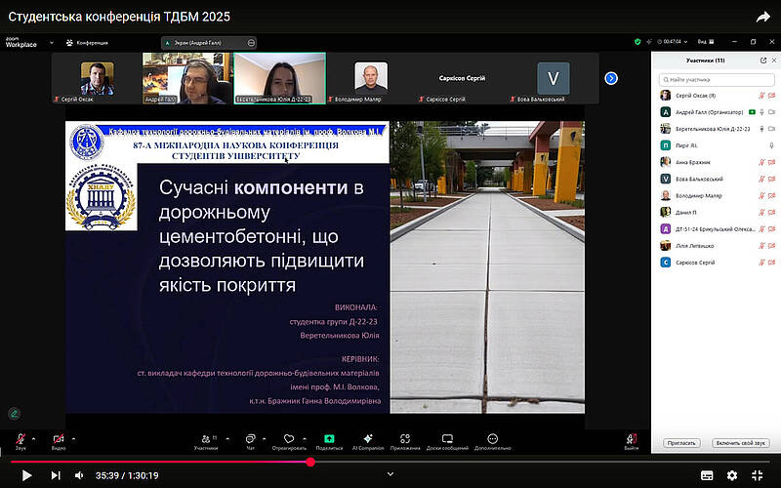Open the Whiteboards (Доски сообщений) icon
Screen dimensions: 781x488
pos(447,439)
